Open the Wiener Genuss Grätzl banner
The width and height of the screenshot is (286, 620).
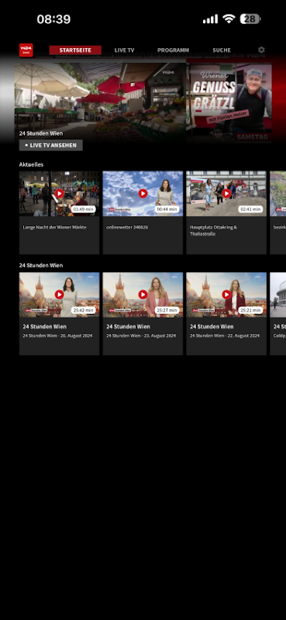click(229, 102)
